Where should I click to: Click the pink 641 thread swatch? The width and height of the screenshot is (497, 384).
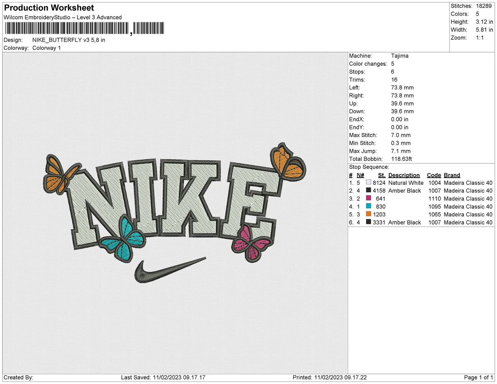pyautogui.click(x=369, y=198)
